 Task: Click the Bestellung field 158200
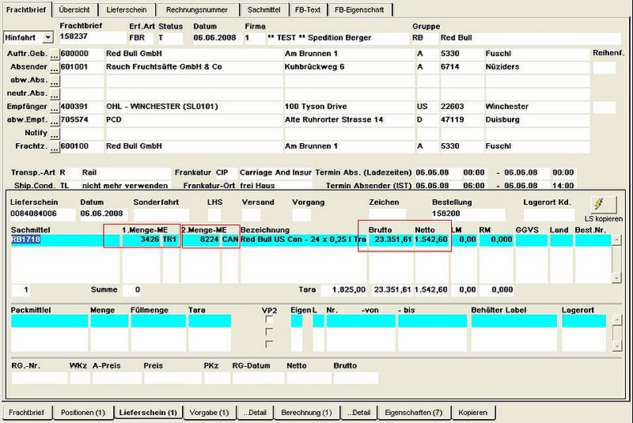468,213
